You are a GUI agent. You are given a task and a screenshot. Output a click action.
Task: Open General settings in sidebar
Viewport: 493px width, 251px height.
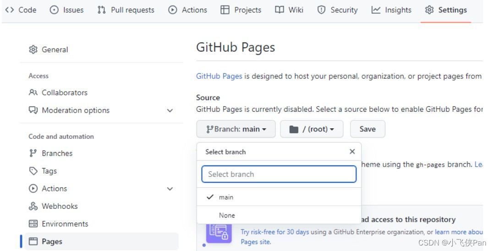(x=49, y=49)
